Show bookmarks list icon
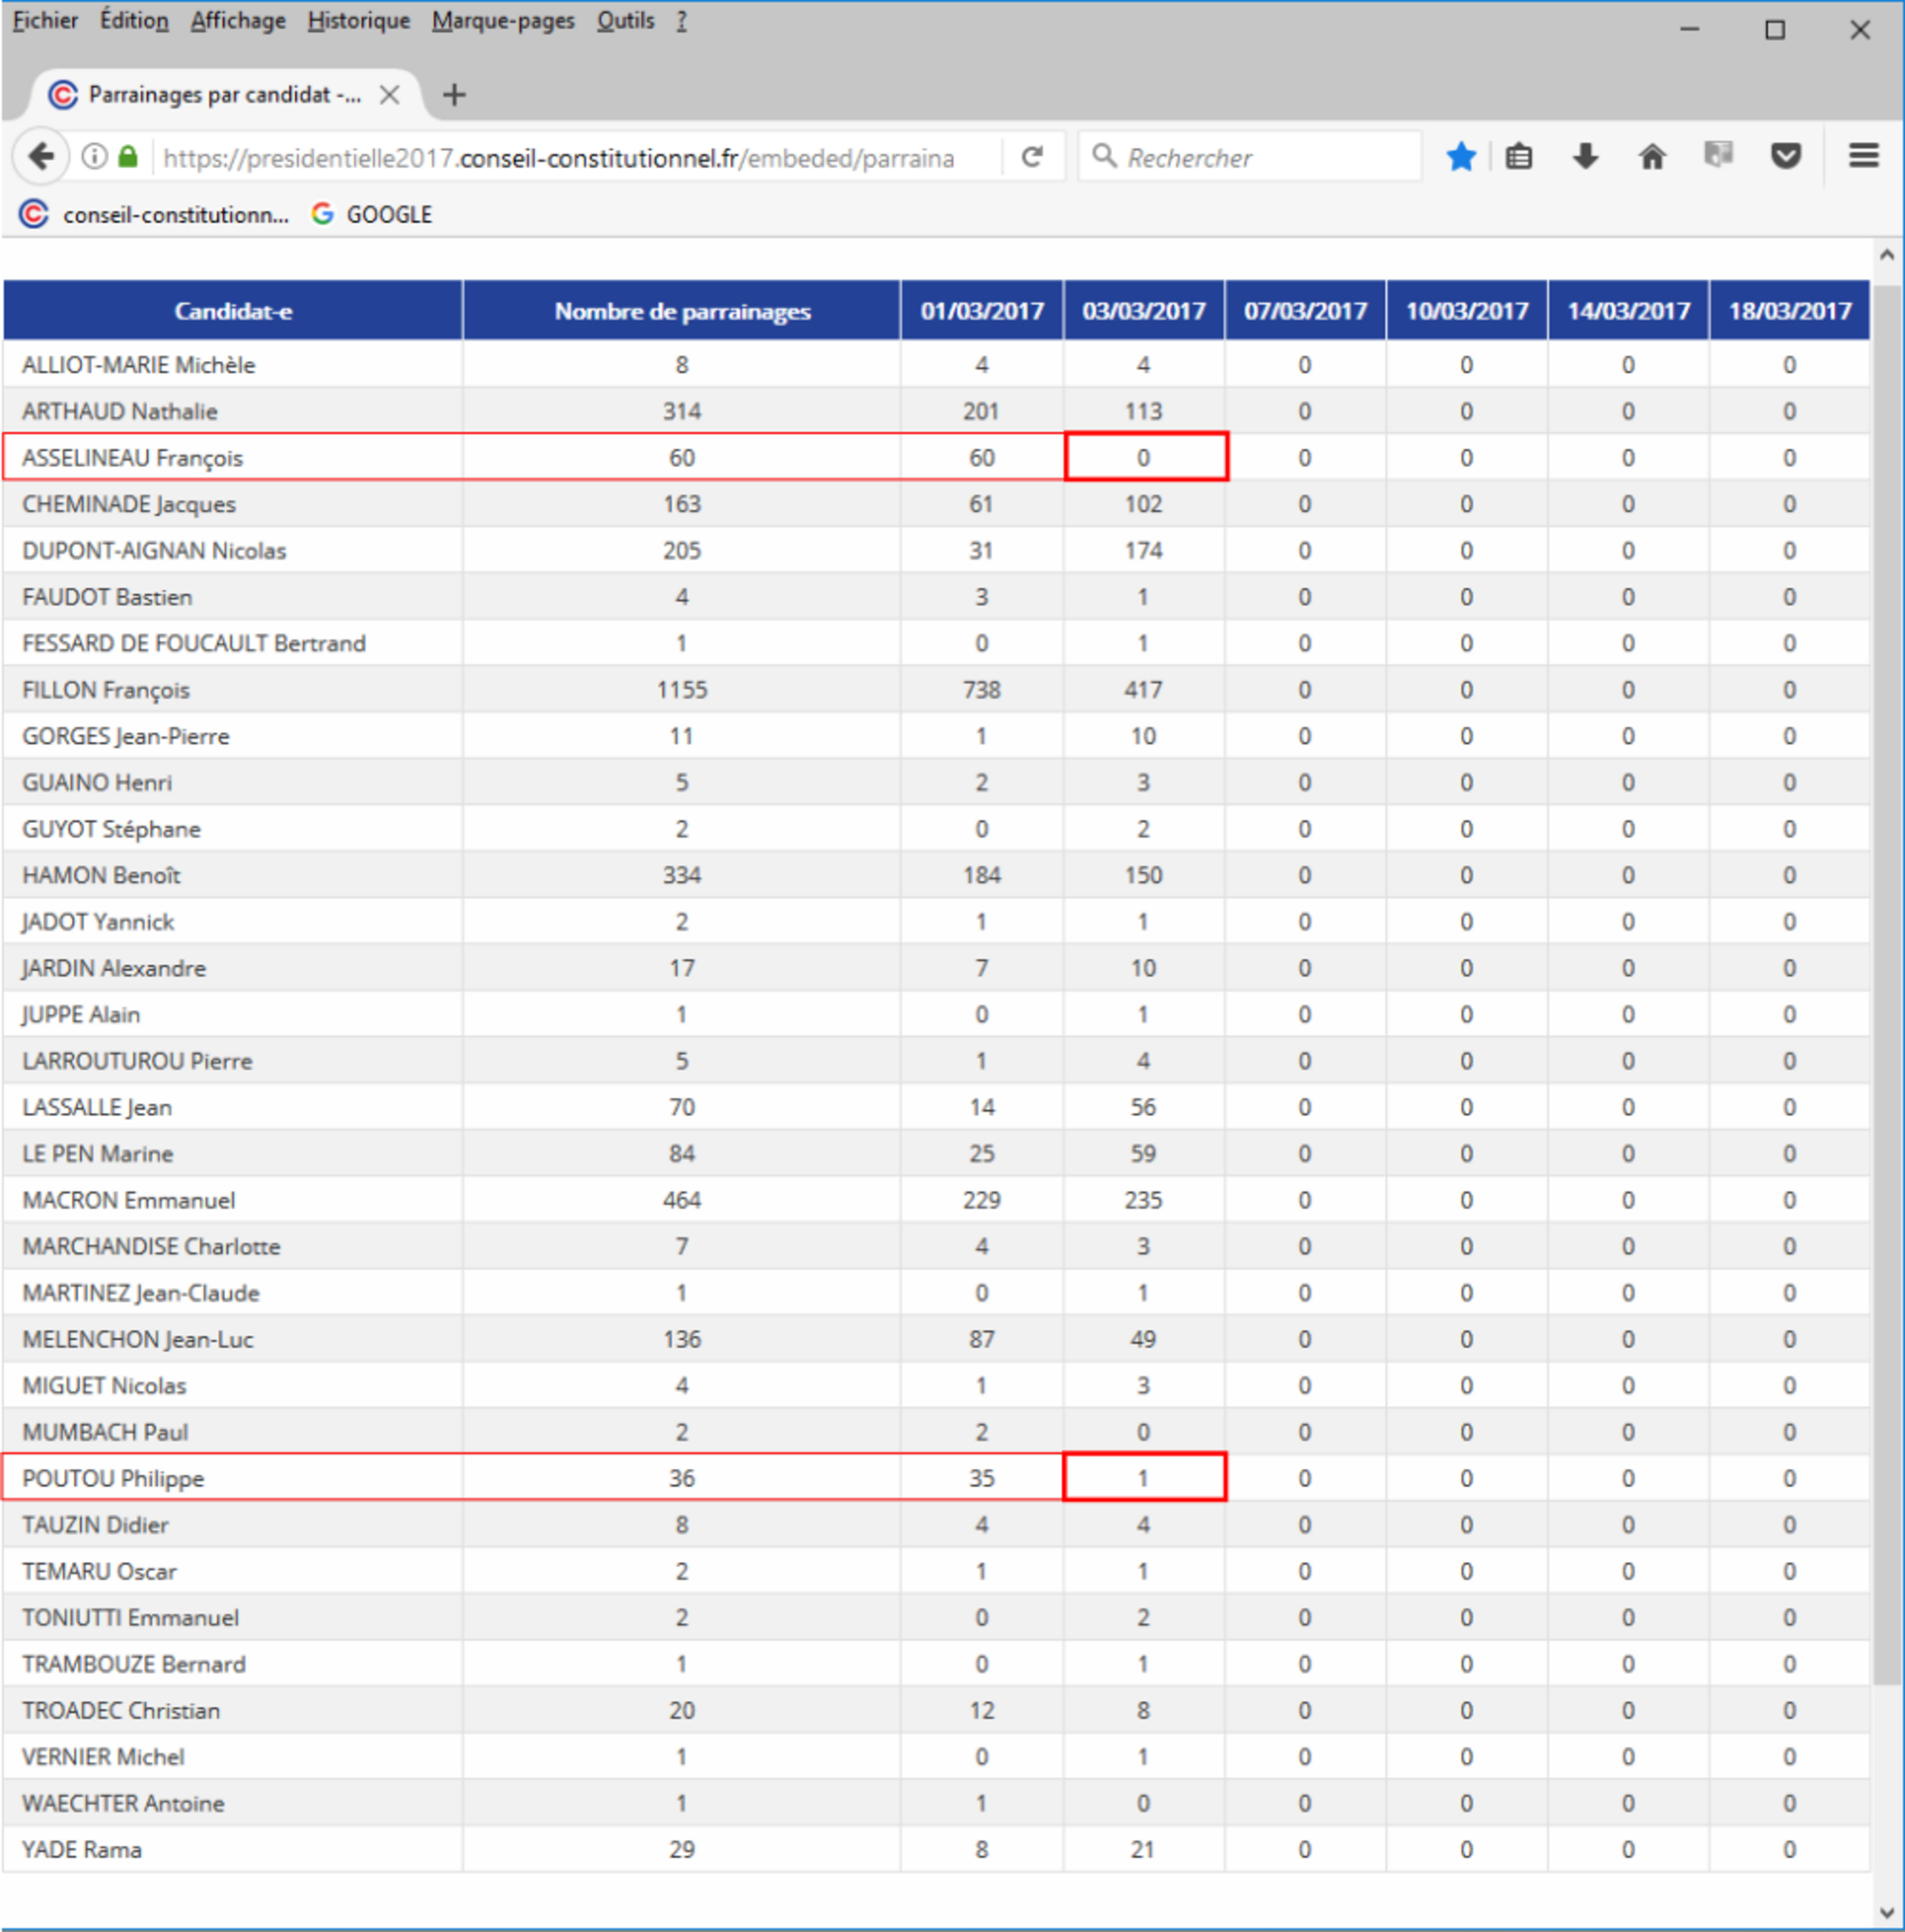The width and height of the screenshot is (1905, 1932). click(x=1518, y=157)
